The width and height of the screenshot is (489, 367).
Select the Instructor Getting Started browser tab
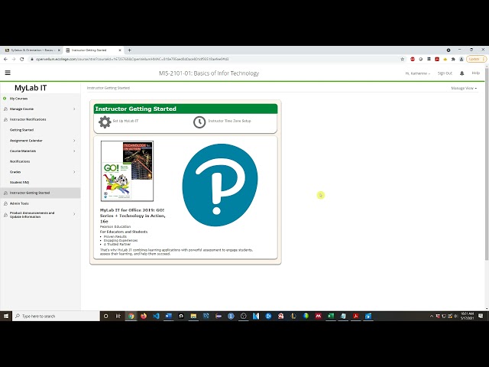click(x=93, y=50)
